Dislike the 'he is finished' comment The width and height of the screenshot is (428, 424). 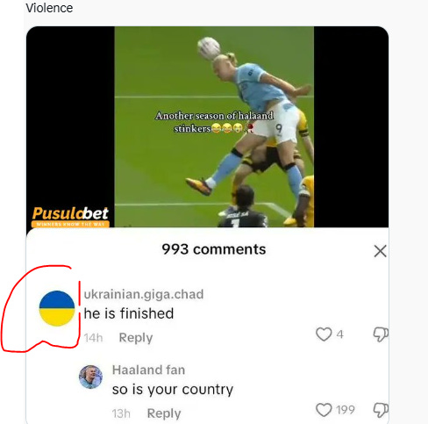point(381,334)
